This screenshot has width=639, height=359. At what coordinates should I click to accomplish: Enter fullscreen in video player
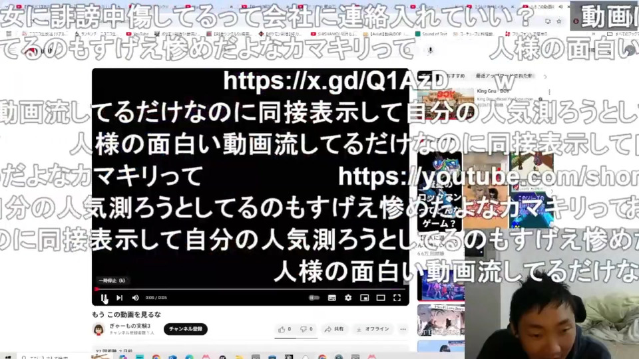(397, 298)
